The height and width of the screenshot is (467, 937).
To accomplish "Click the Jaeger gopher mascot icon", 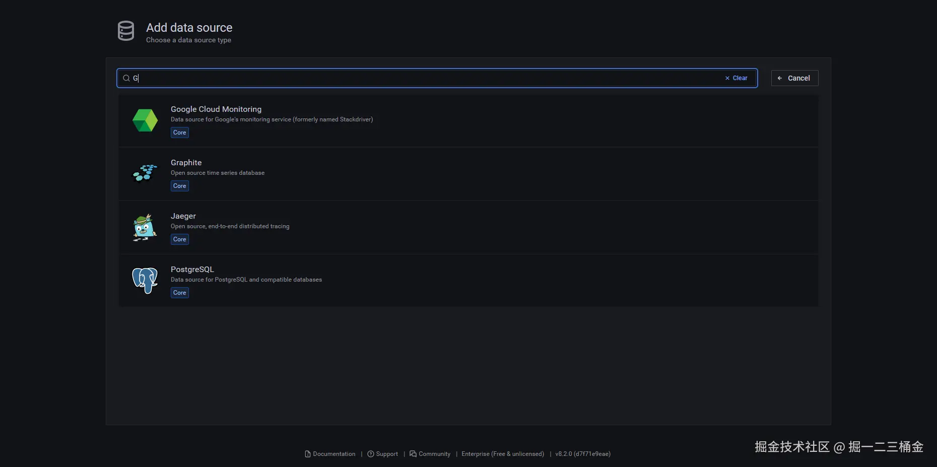I will (x=145, y=228).
